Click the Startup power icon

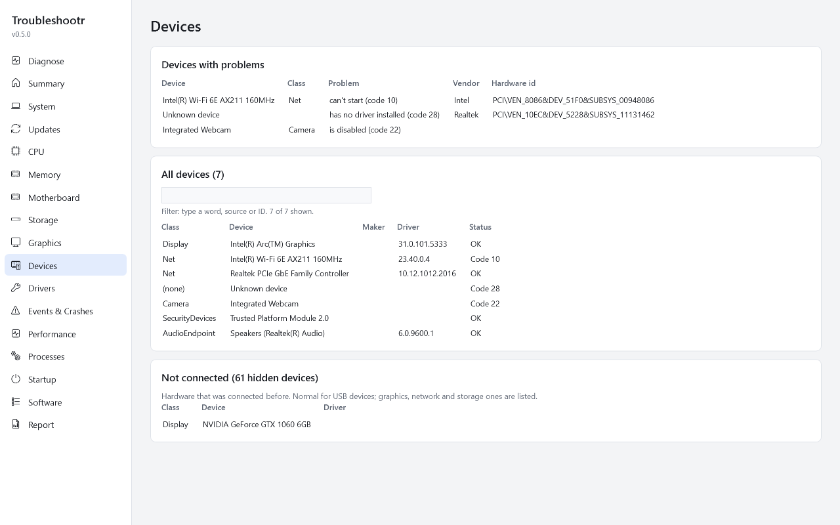16,379
